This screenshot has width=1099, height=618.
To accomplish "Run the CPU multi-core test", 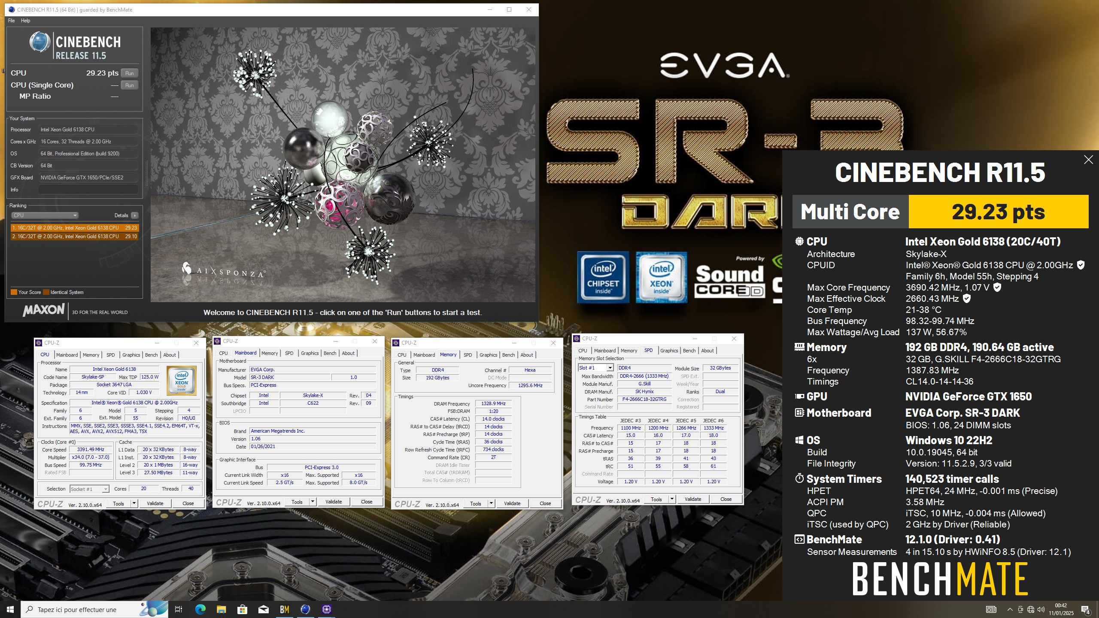I will coord(129,73).
